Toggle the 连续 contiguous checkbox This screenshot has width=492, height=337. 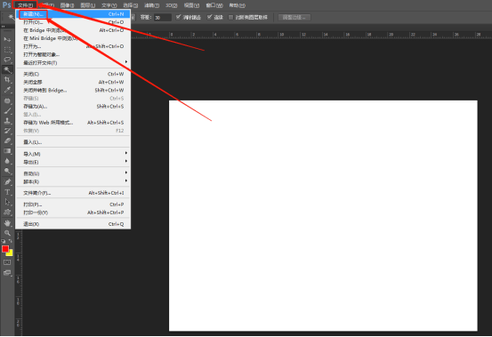[x=209, y=17]
